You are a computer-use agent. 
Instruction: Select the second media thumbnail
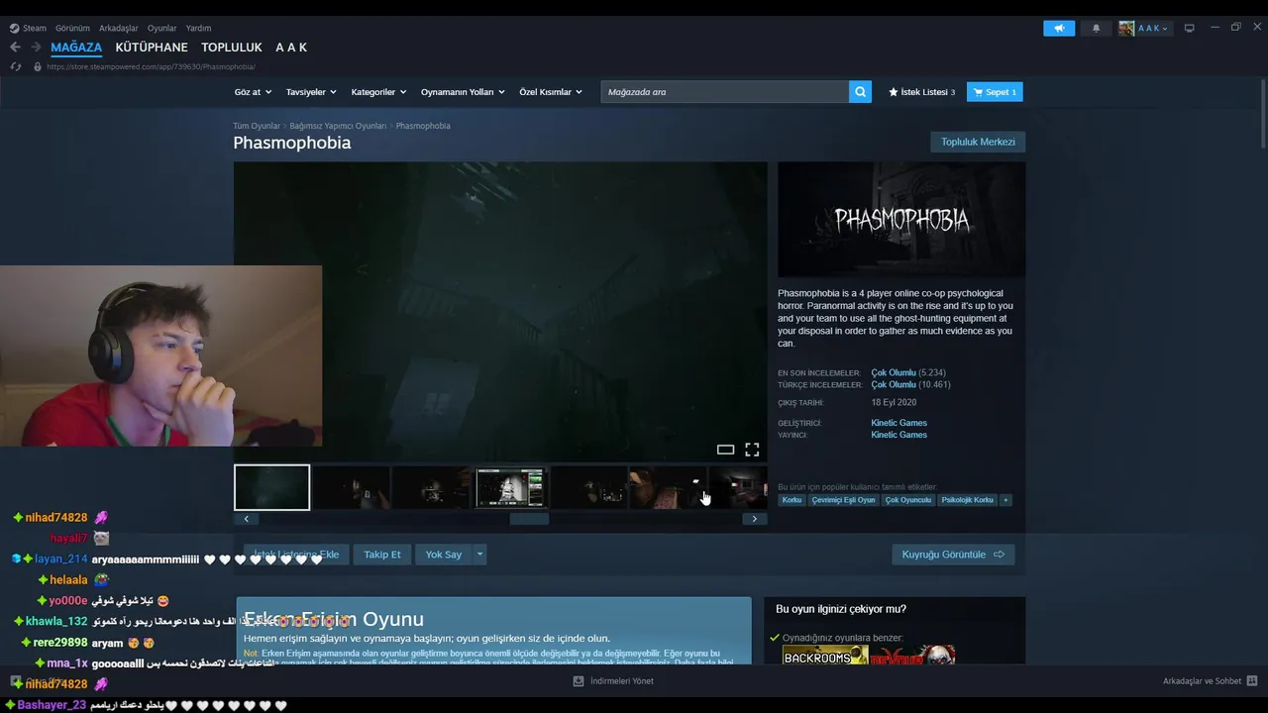(352, 487)
